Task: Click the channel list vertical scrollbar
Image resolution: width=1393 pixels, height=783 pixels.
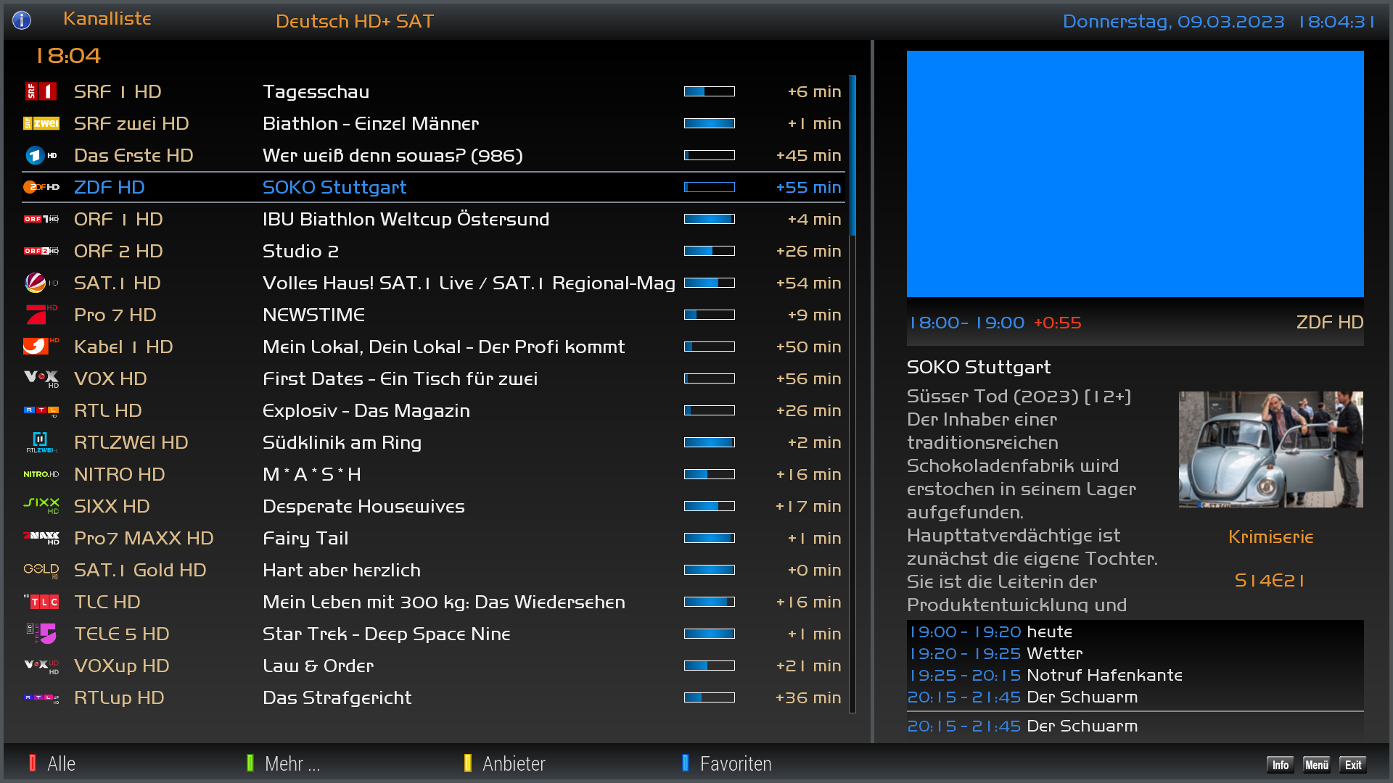Action: coord(852,156)
